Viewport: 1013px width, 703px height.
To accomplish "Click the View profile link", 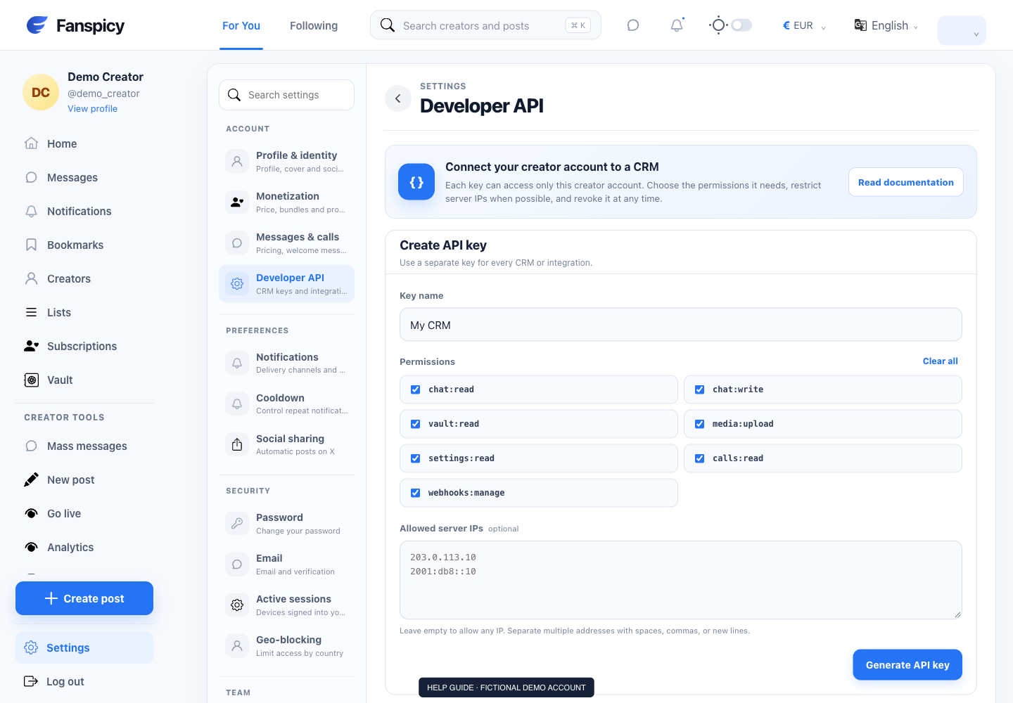I will [x=93, y=109].
